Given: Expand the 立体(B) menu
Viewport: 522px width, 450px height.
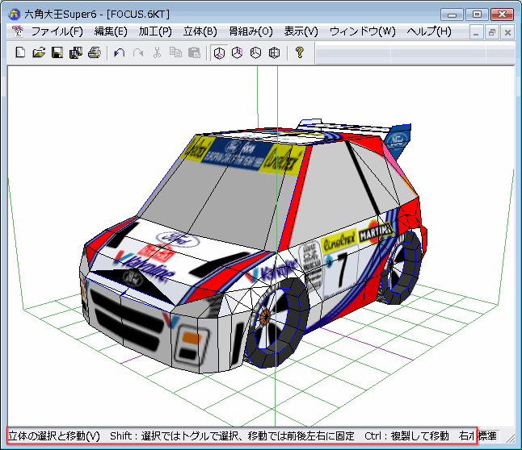Looking at the screenshot, I should (200, 31).
